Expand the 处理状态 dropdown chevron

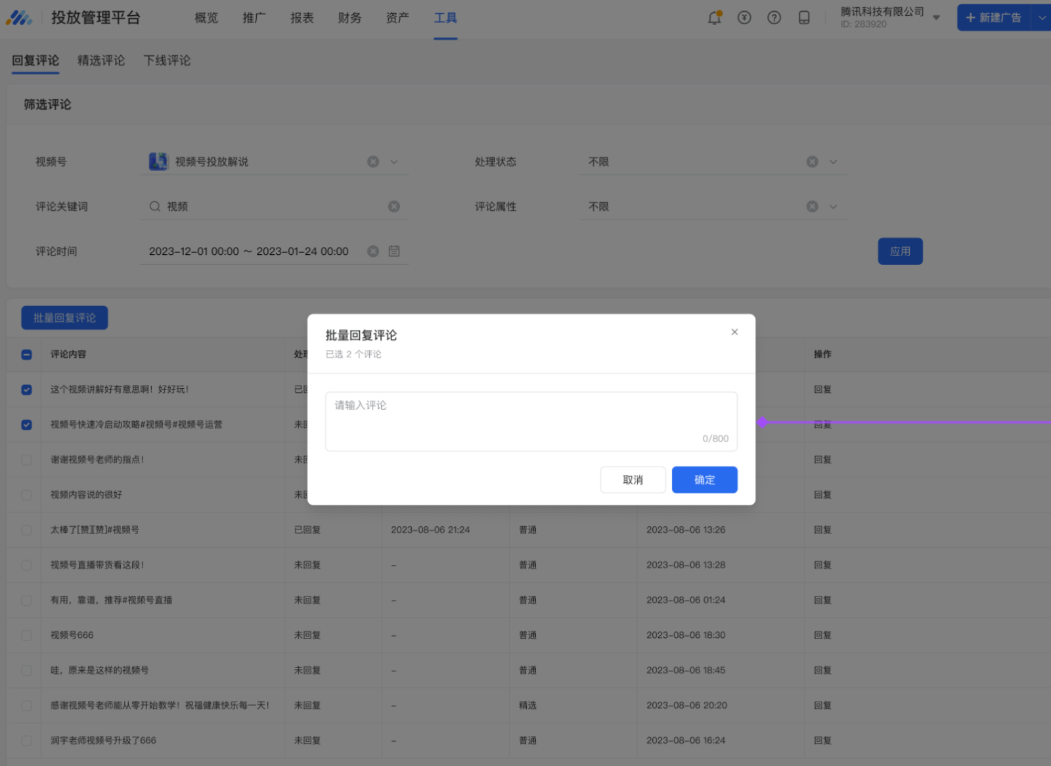833,162
